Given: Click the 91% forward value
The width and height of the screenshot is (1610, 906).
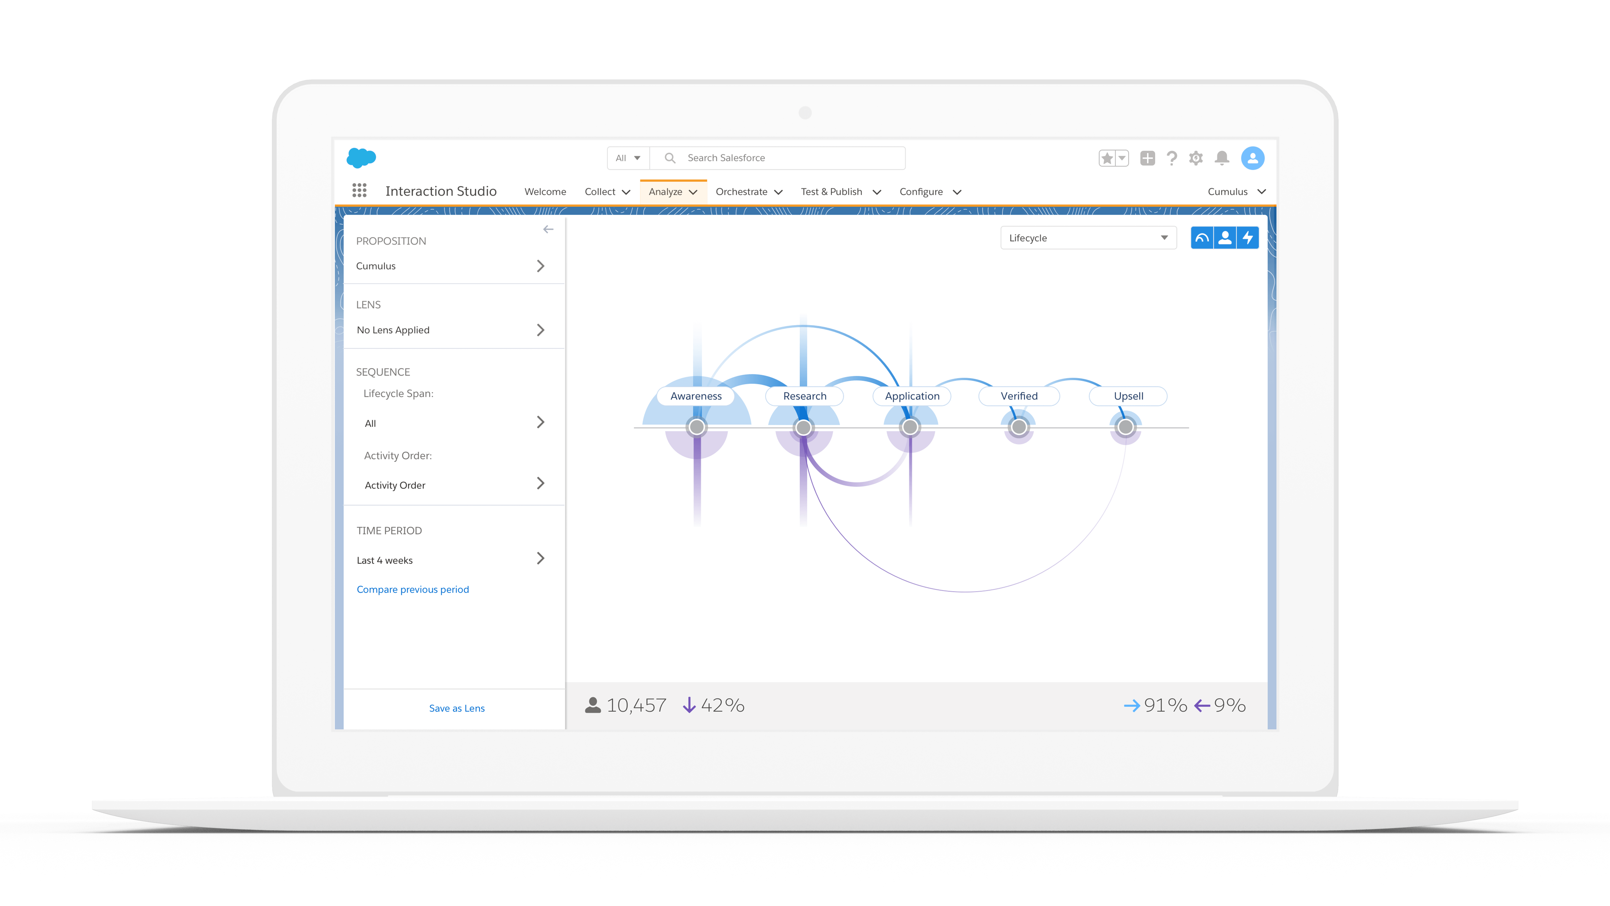Looking at the screenshot, I should click(1166, 705).
